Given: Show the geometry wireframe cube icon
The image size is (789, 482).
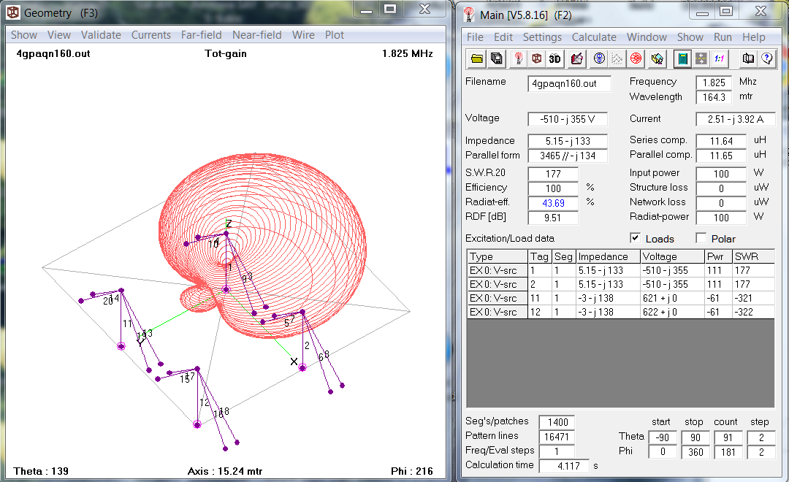Looking at the screenshot, I should [x=537, y=59].
